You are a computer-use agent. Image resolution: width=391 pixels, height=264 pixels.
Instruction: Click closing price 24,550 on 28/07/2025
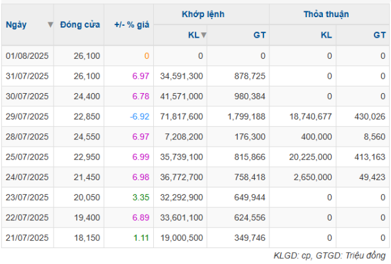[x=87, y=137]
